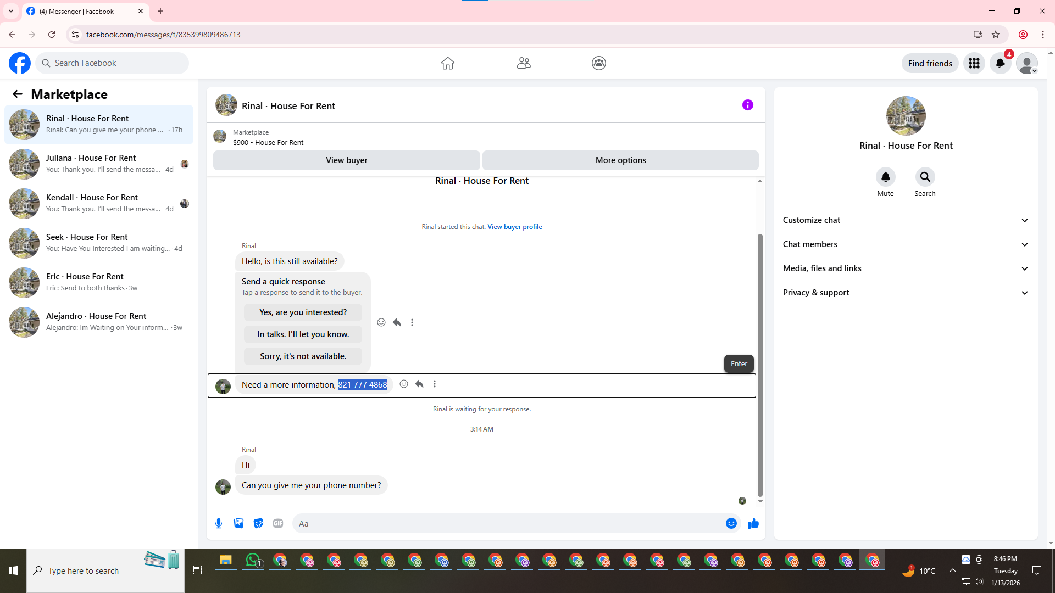The image size is (1055, 593).
Task: Click the attach photo icon
Action: 238,523
